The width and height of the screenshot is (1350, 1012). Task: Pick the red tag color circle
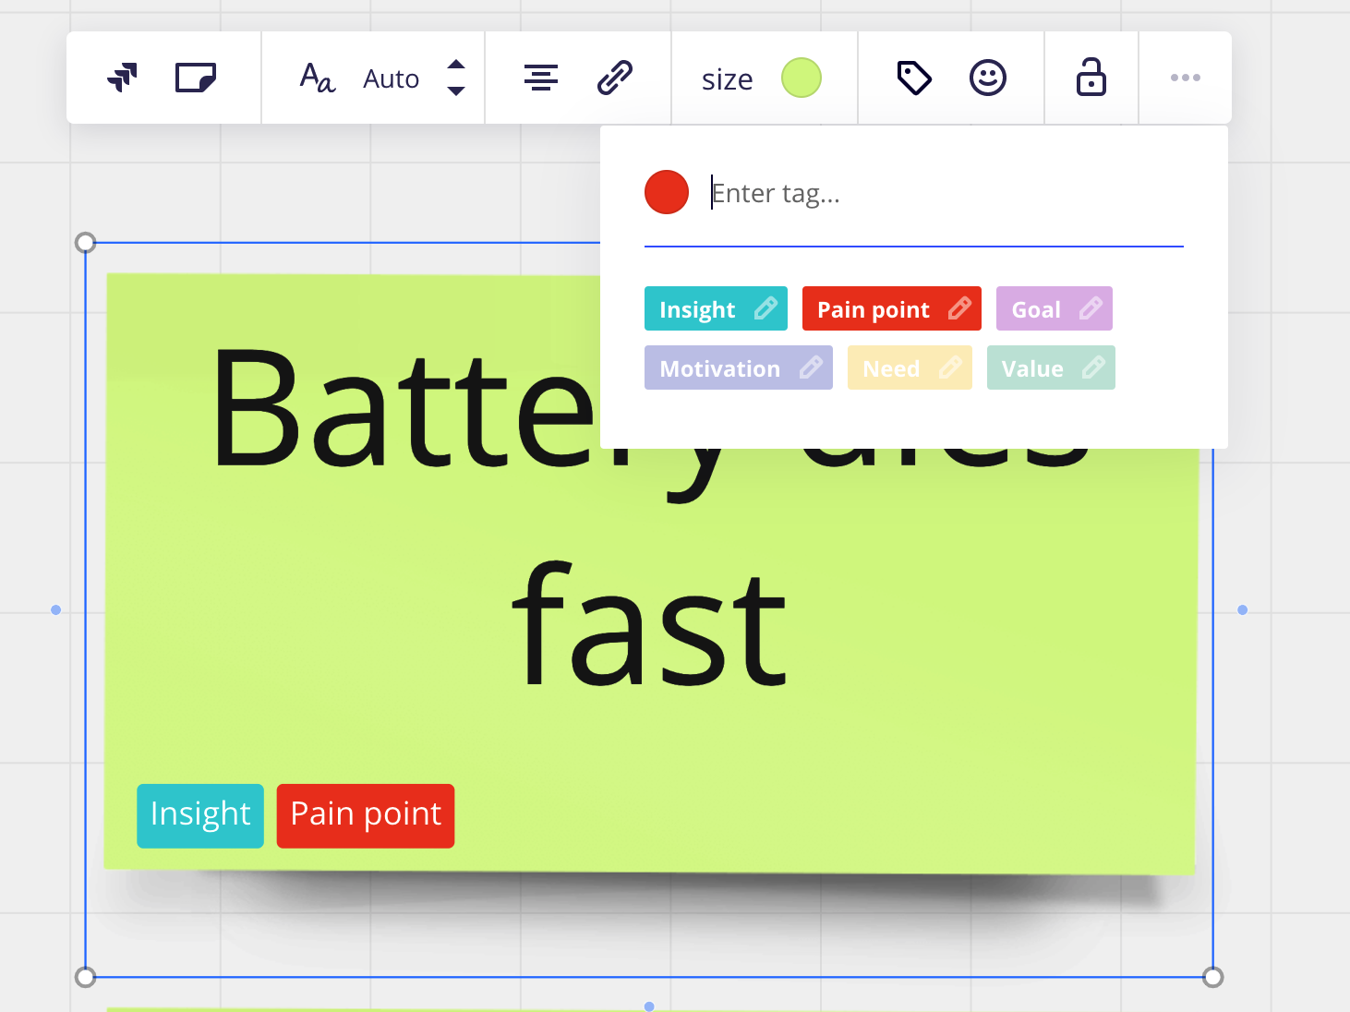667,192
